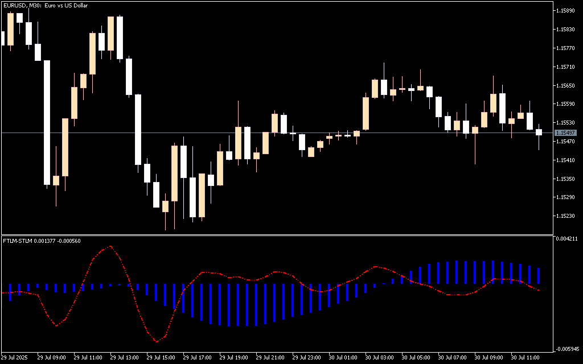Screen dimensions: 583x364
Task: Click the 1.15890 price scale label
Action: pos(565,11)
